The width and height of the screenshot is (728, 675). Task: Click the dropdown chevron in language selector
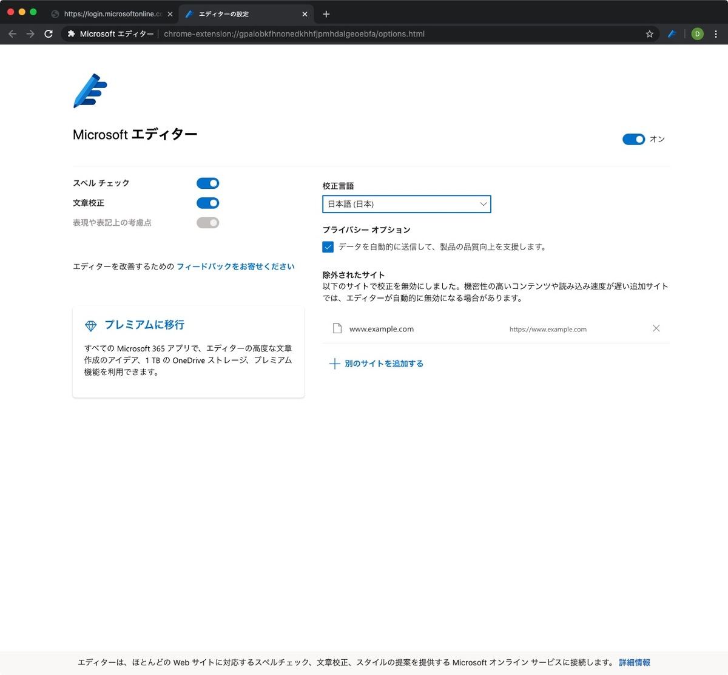[484, 204]
